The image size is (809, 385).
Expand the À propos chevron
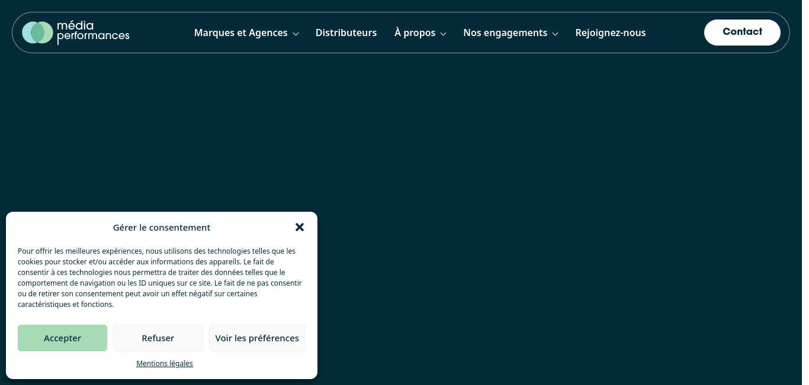[x=443, y=34]
